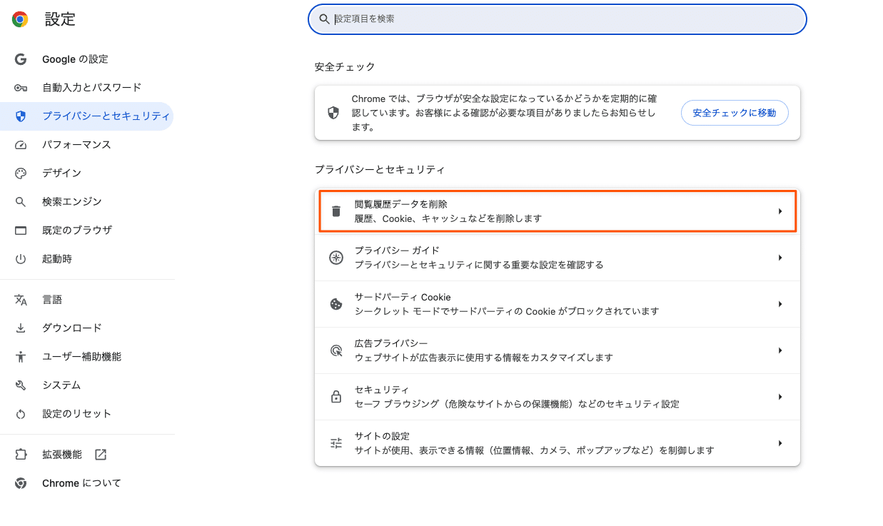Select the ダウンロード icon in the sidebar
The height and width of the screenshot is (526, 883).
[20, 328]
